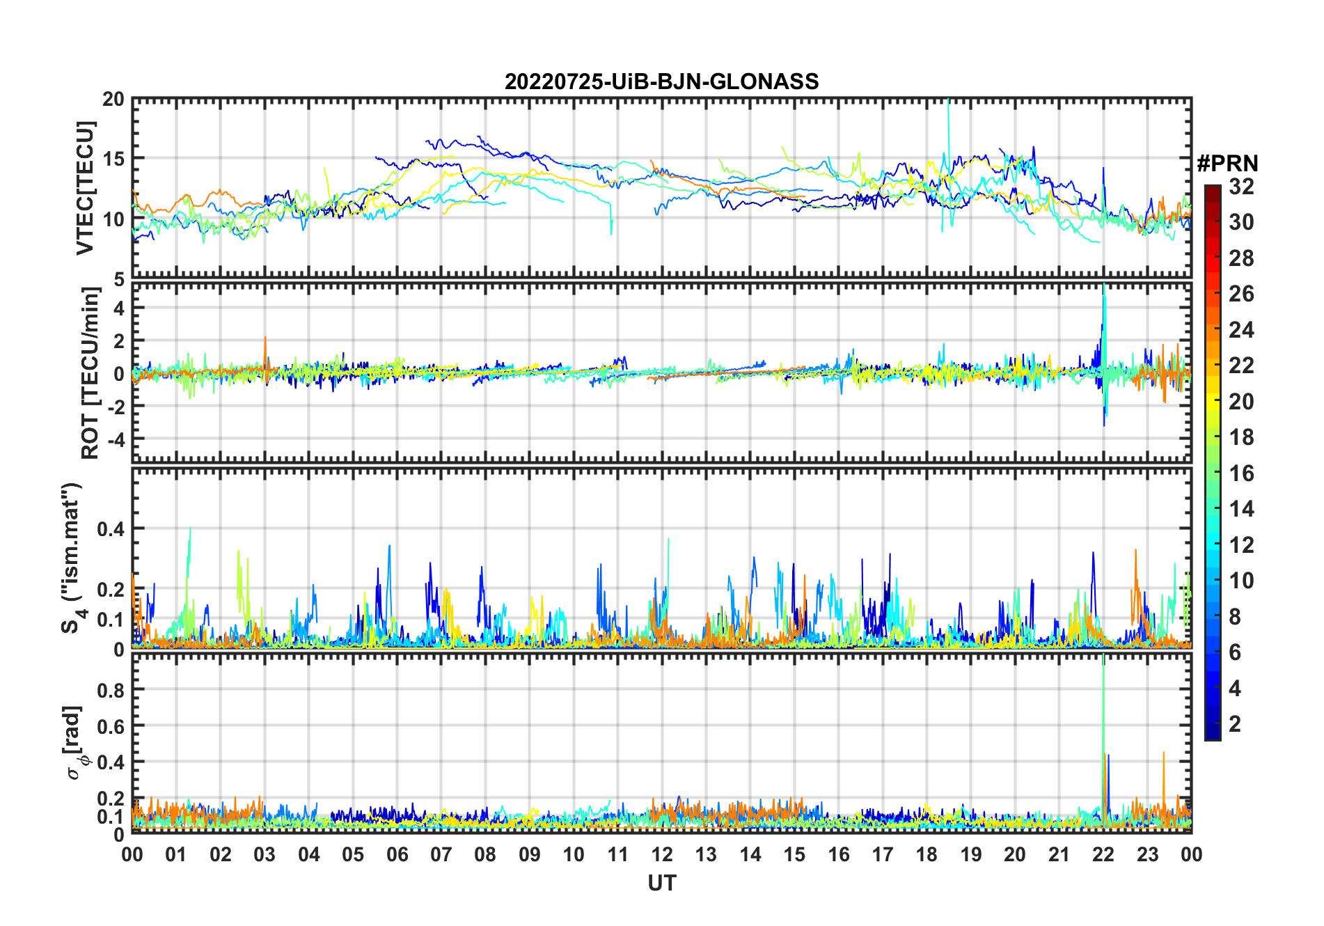Screen dimensions: 1324x926
Task: Select the PRN colorbar tick label 2
Action: click(1235, 724)
